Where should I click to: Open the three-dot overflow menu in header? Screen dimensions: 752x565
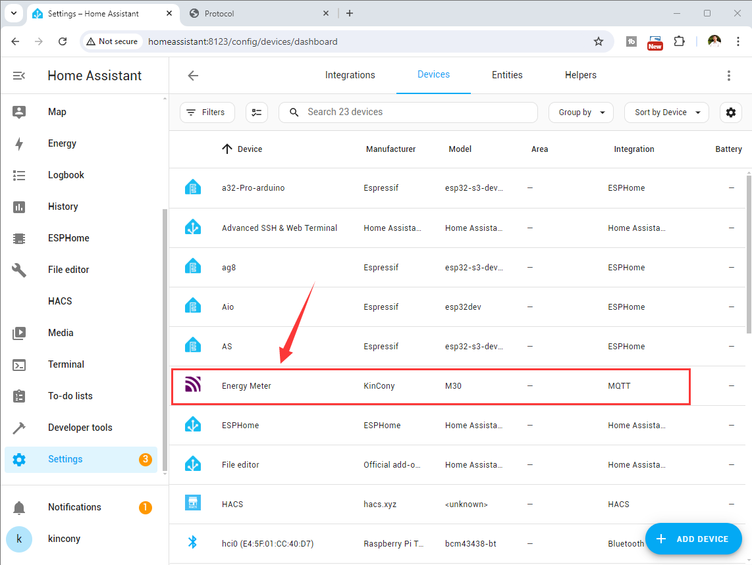click(x=728, y=76)
